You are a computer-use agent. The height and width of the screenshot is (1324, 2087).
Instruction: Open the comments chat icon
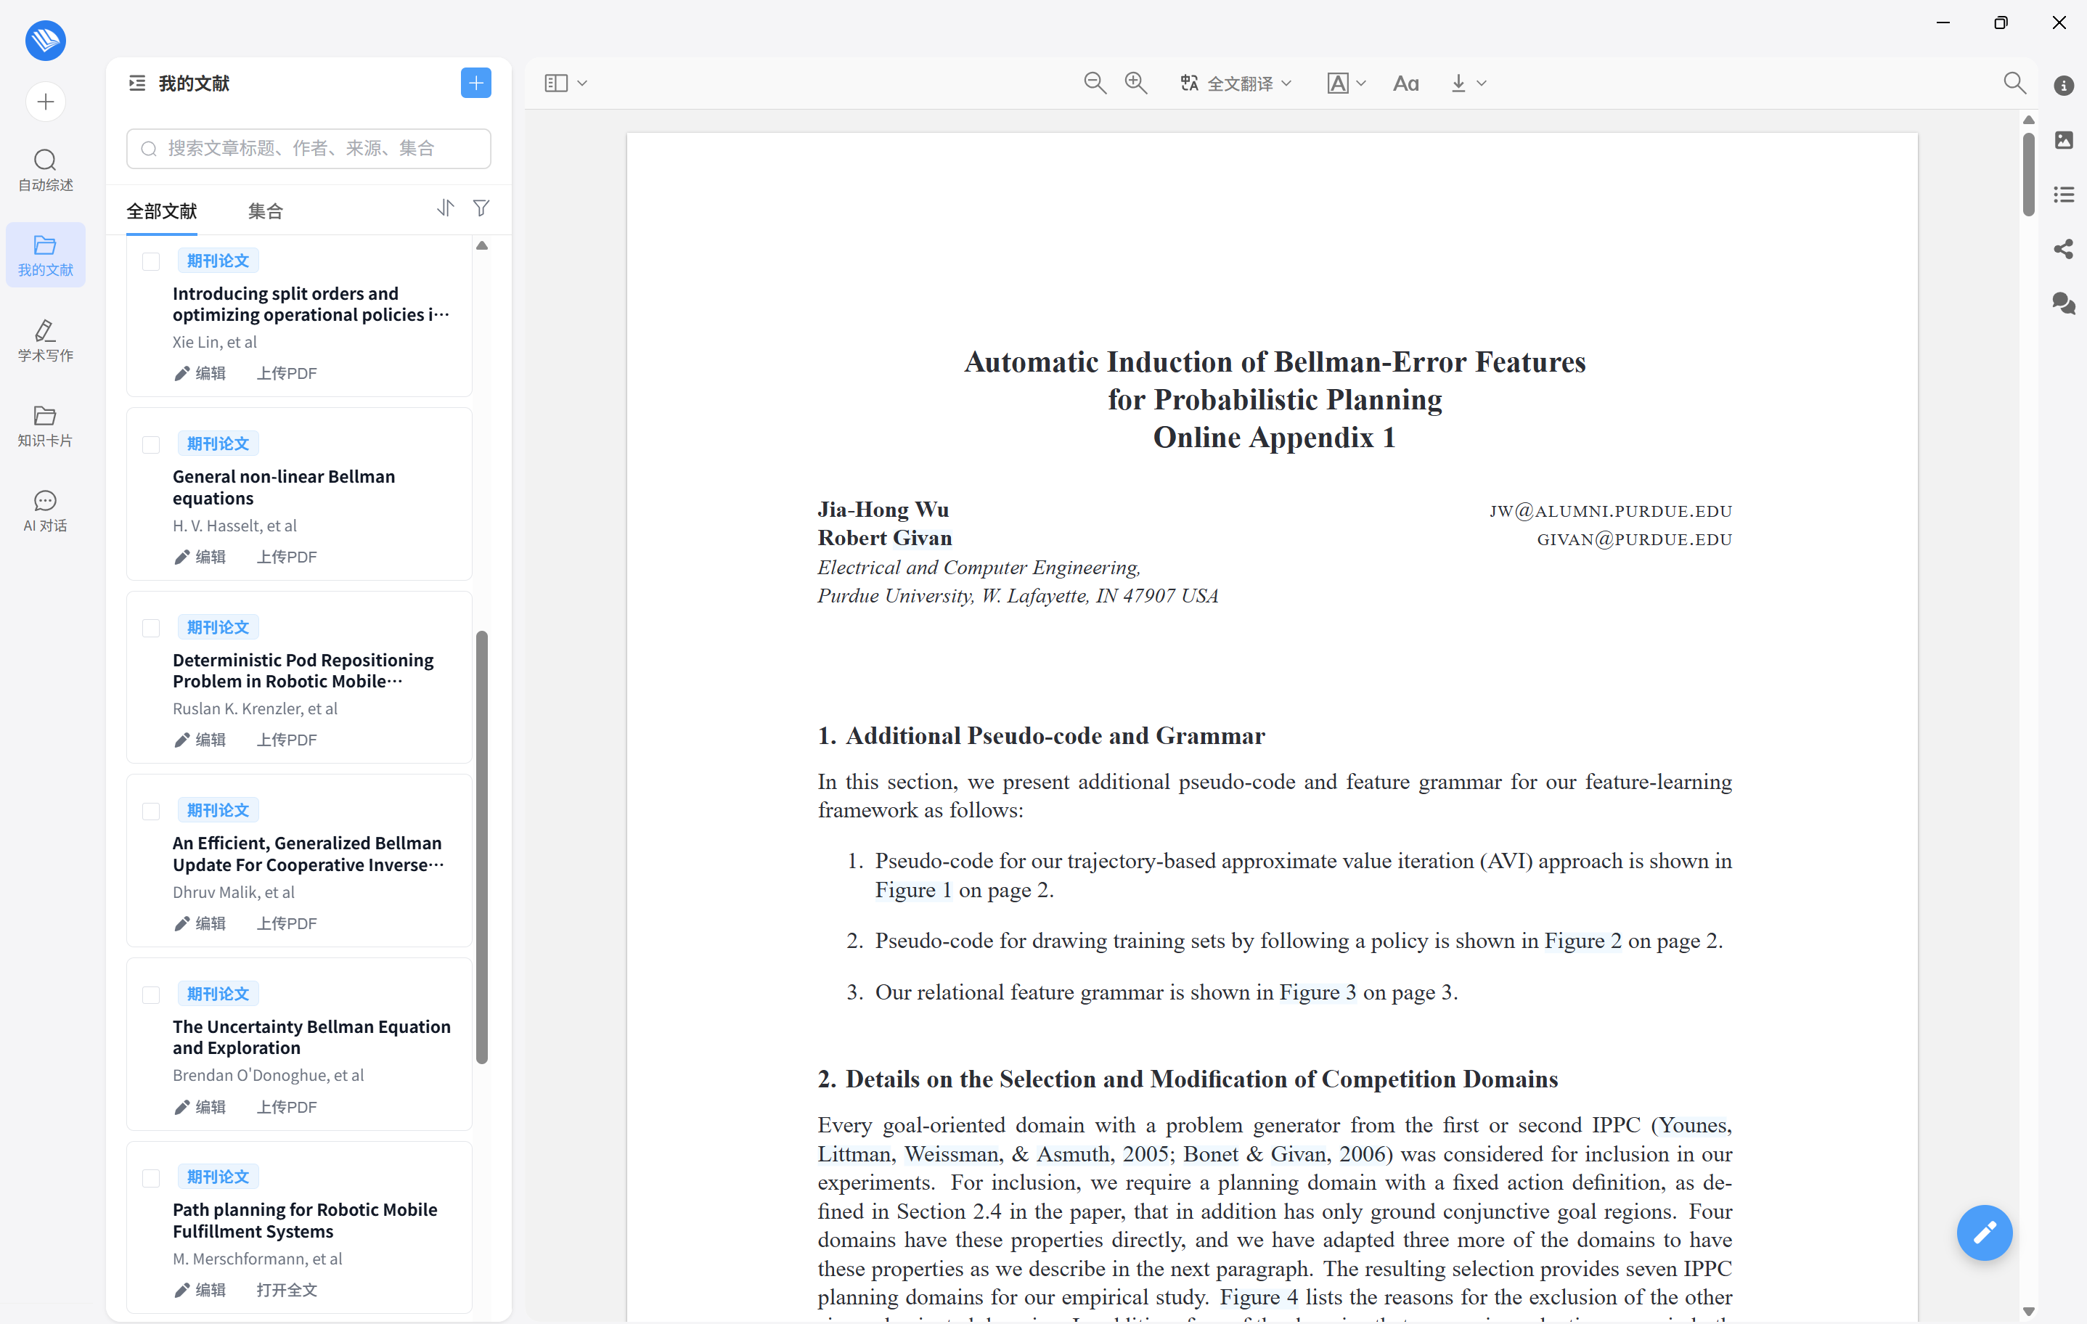(x=2064, y=303)
